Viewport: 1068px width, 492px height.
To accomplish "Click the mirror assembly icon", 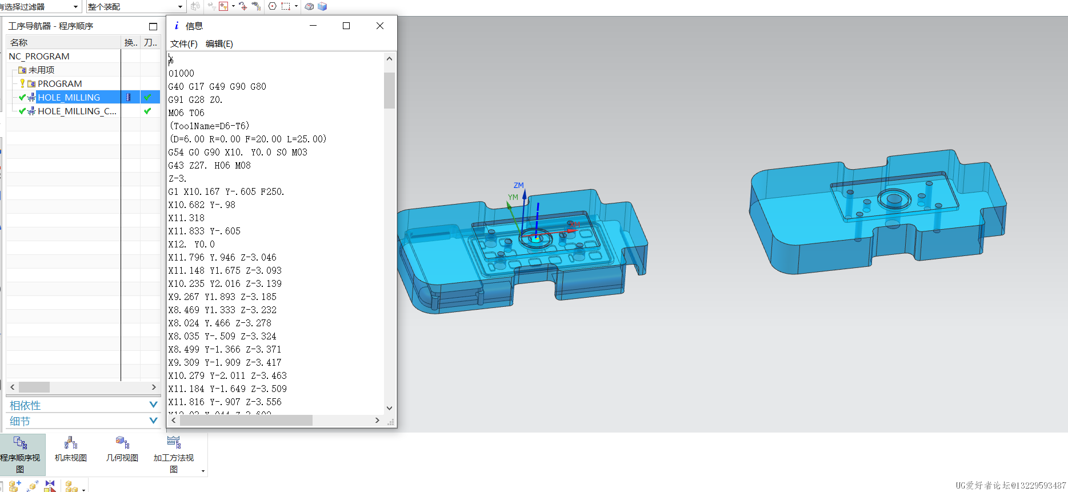I will point(50,486).
